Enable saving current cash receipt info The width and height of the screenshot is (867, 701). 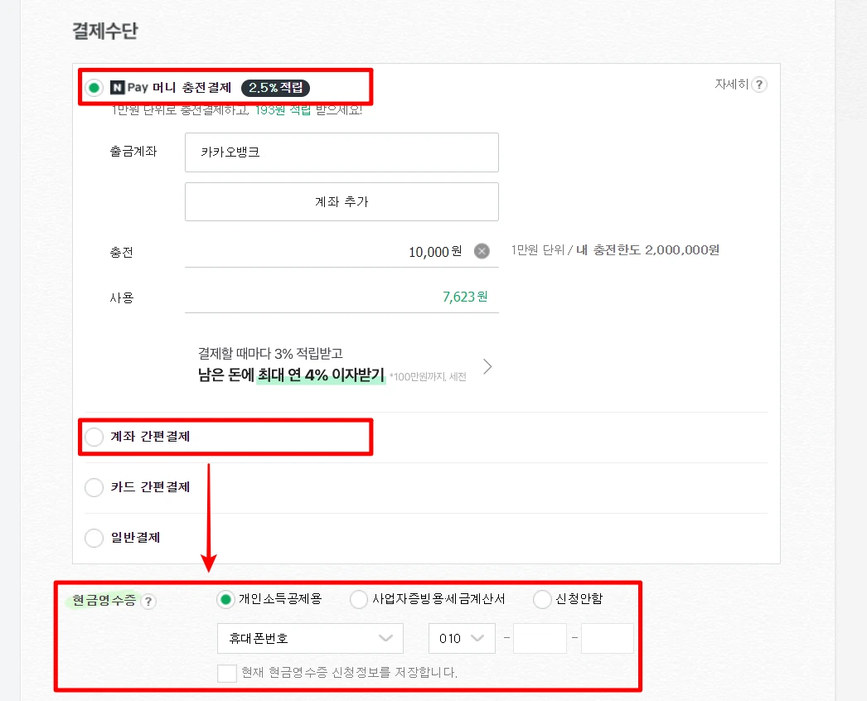pyautogui.click(x=227, y=673)
